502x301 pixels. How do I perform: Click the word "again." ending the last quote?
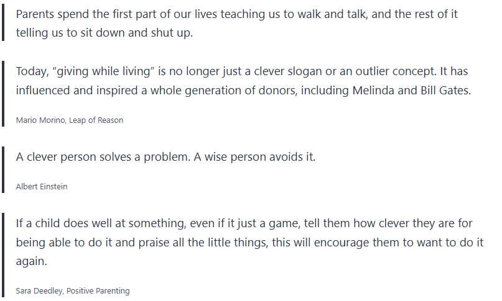(31, 261)
